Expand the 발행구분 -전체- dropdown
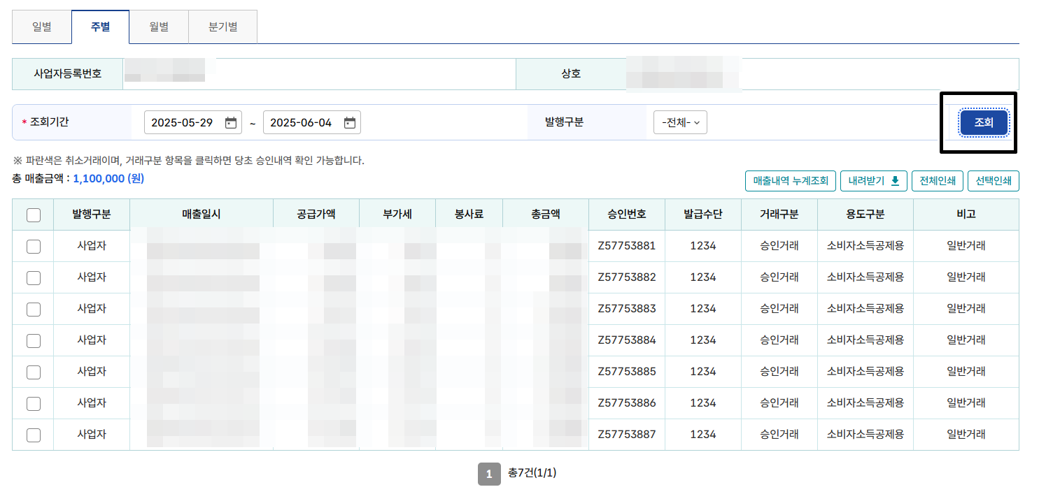The image size is (1046, 494). (x=680, y=123)
